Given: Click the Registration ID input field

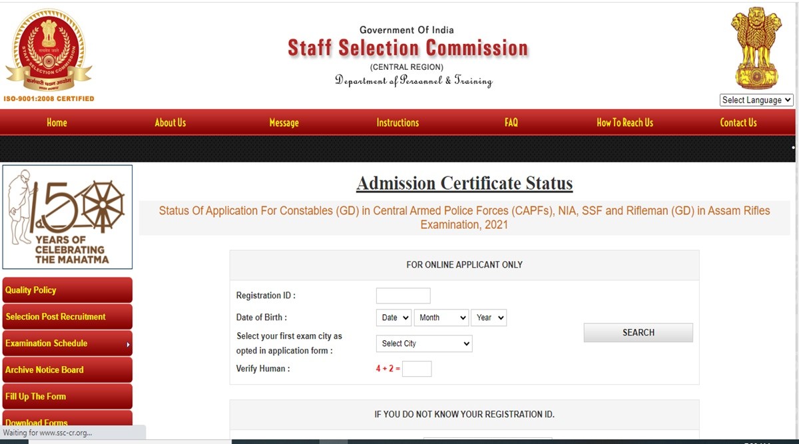Looking at the screenshot, I should point(403,296).
